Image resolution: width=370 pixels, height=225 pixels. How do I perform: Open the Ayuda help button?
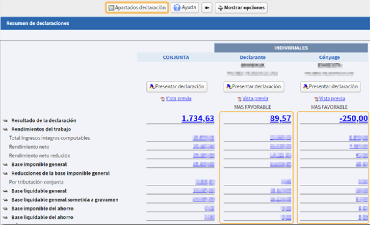click(185, 8)
